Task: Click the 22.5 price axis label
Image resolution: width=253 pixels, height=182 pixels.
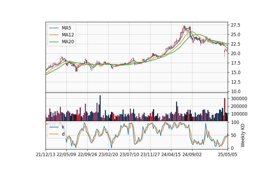Action: tap(235, 44)
